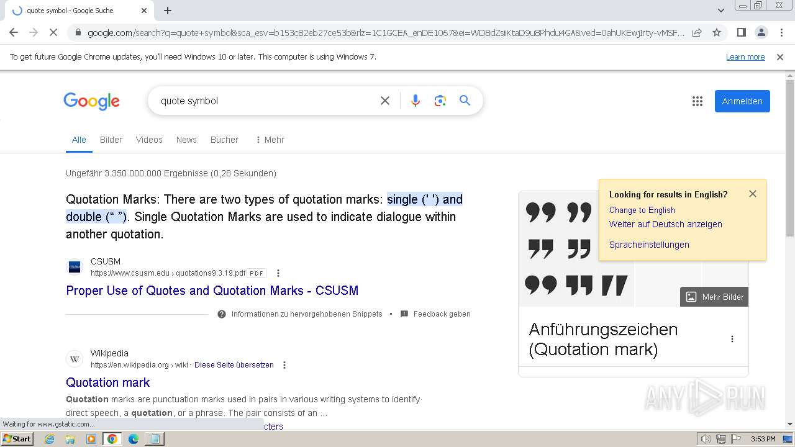Clear the search box text
Viewport: 795px width, 447px height.
(x=385, y=101)
